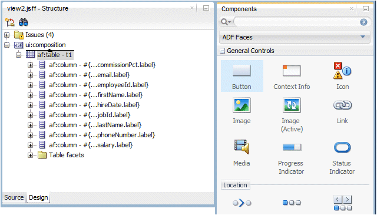Click the freeze view icon in Structure toolbar
The height and width of the screenshot is (215, 377).
coord(10,22)
